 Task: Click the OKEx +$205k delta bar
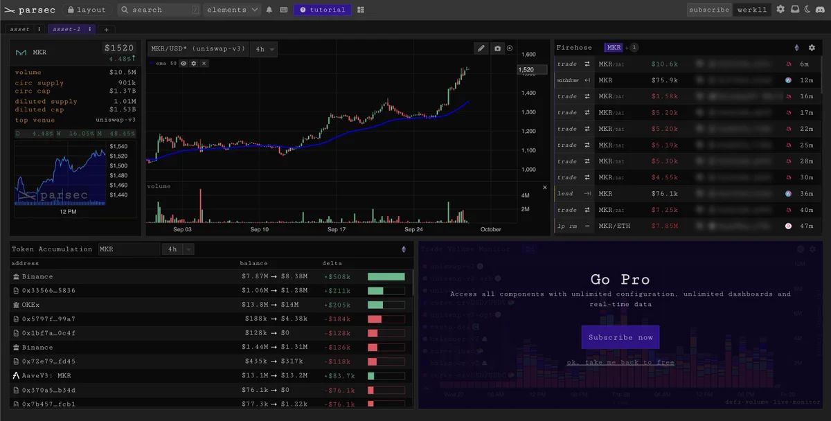[x=386, y=305]
